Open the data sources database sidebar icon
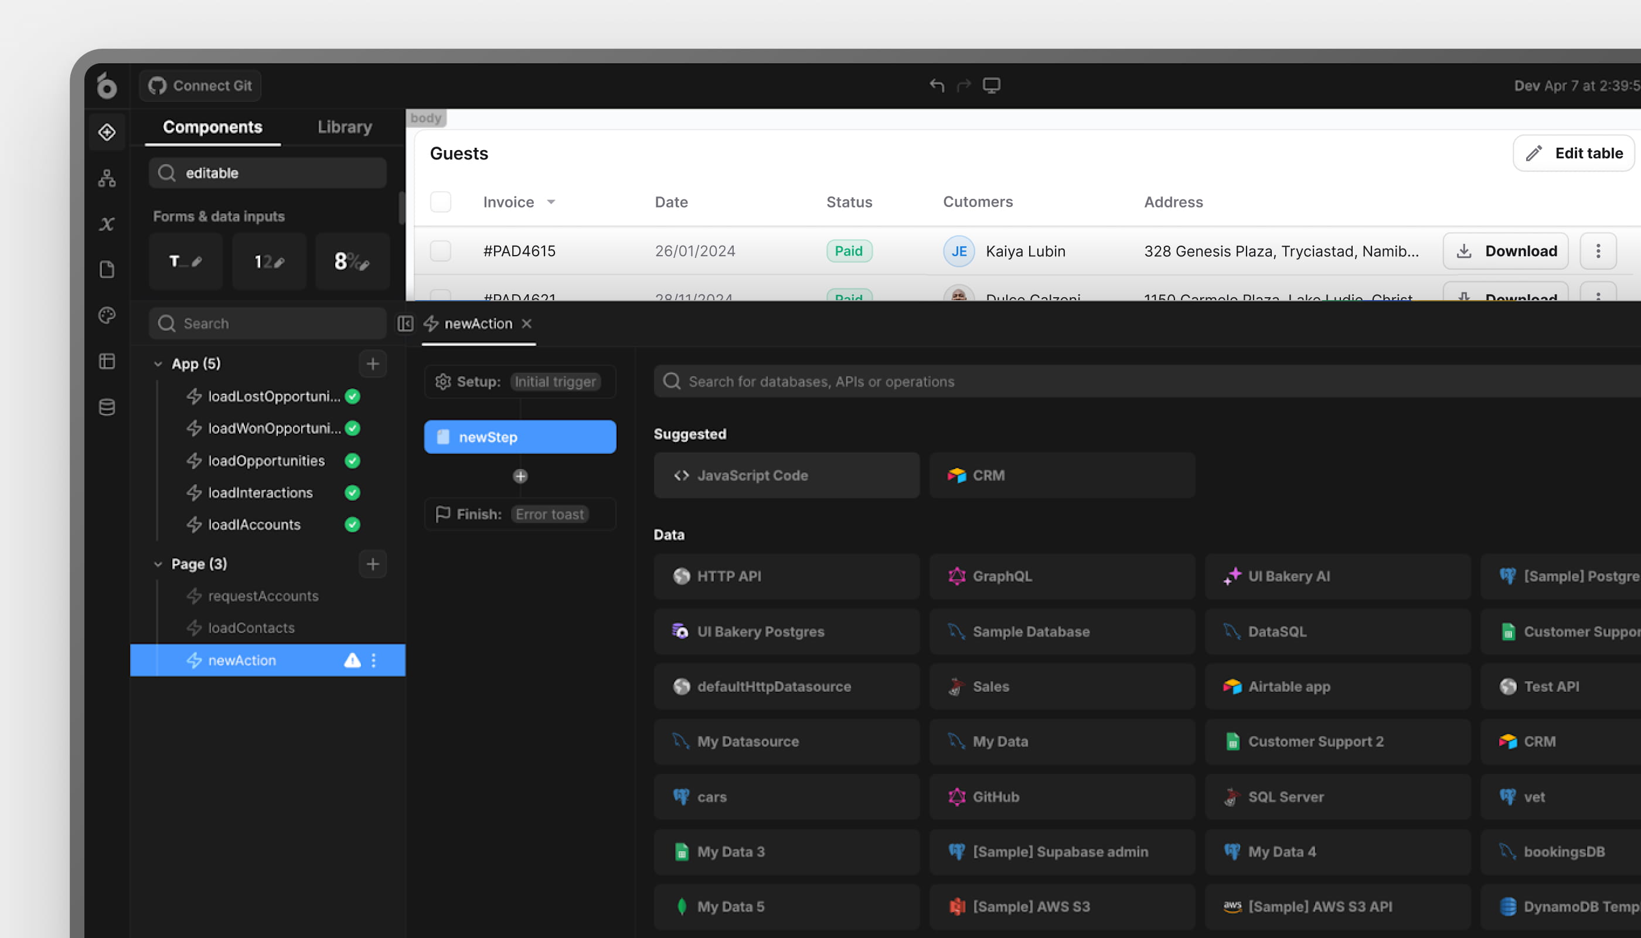The image size is (1641, 938). pyautogui.click(x=107, y=407)
